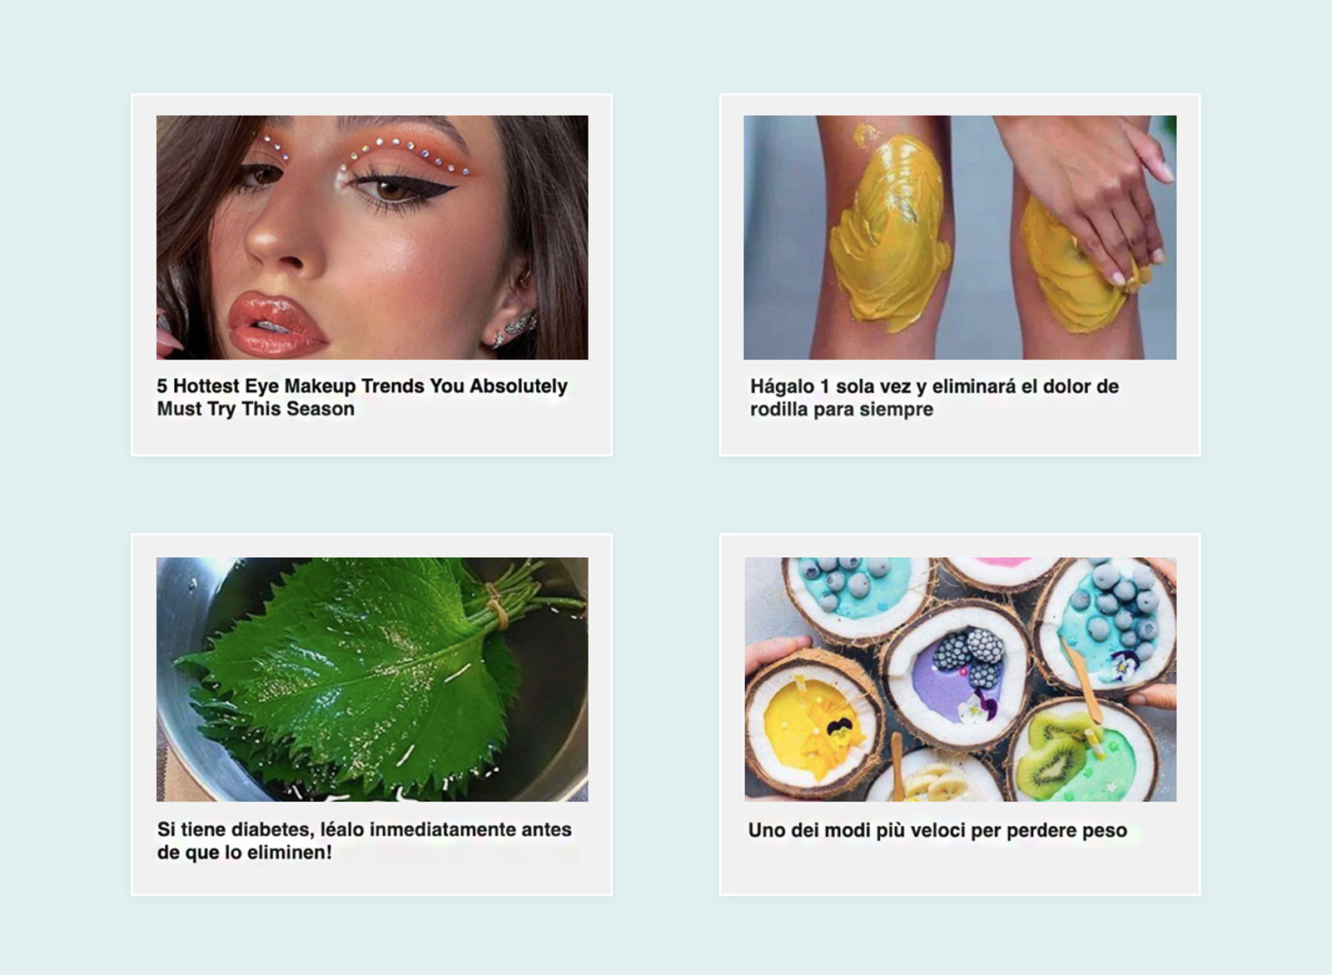
Task: Open the yellow paste knees thumbnail image
Action: point(960,237)
